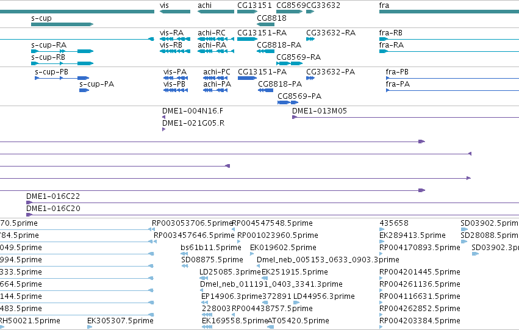Click the RP004438757.5prime EST label
This screenshot has width=519, height=330.
(x=272, y=309)
